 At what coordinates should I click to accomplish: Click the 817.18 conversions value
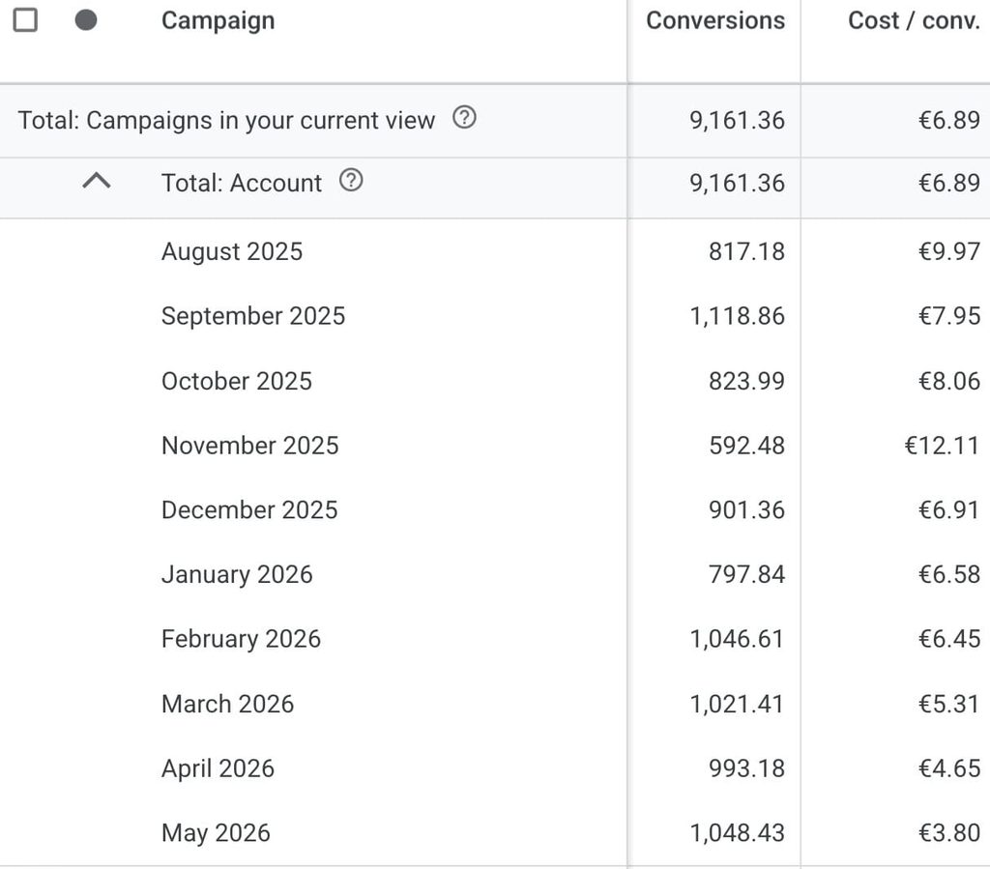pos(747,251)
